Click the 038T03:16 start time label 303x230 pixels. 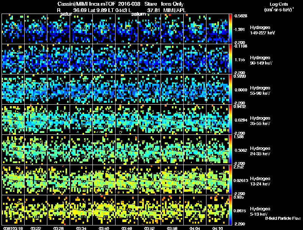13,228
